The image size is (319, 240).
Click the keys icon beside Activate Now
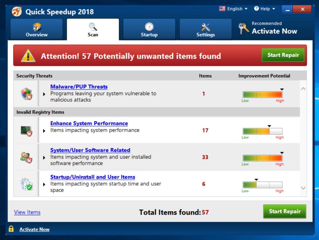tap(244, 28)
